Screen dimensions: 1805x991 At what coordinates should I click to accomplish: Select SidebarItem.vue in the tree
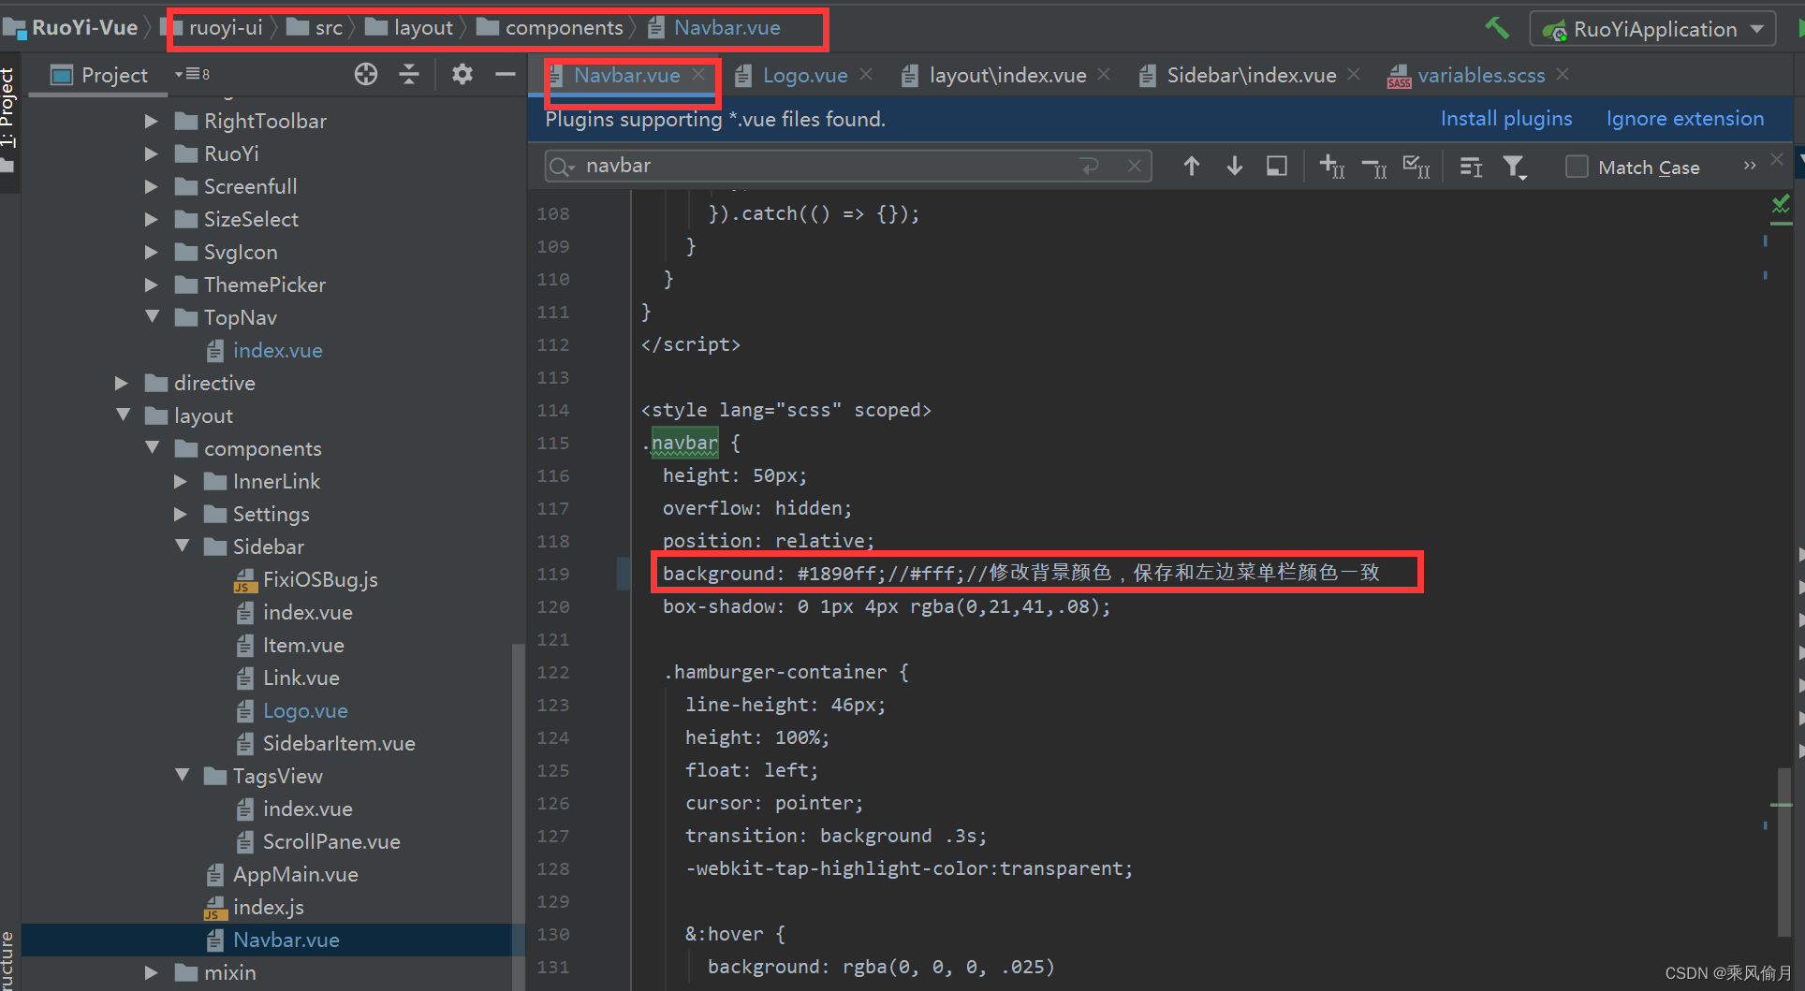point(326,743)
